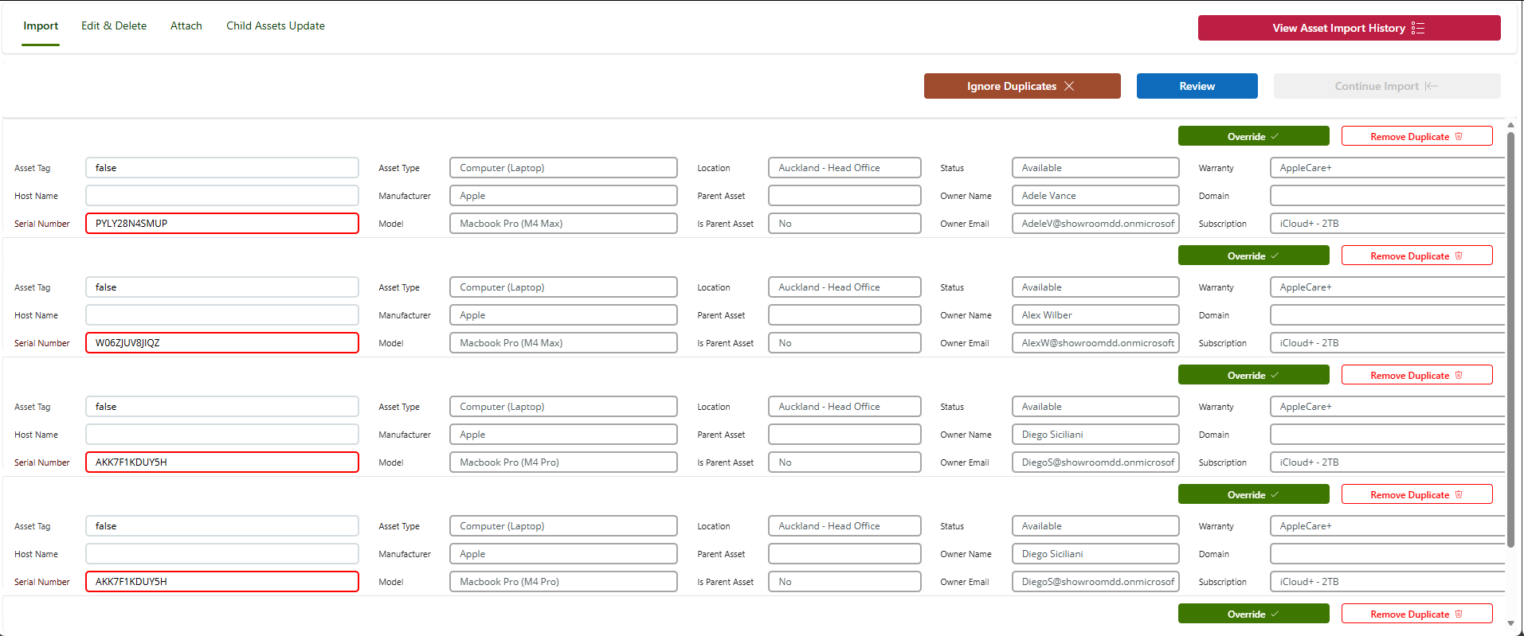
Task: Click the scrollbar up arrow
Action: tap(1510, 125)
